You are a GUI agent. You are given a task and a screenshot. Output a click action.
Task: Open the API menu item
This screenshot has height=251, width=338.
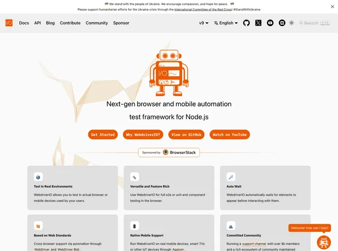click(37, 23)
